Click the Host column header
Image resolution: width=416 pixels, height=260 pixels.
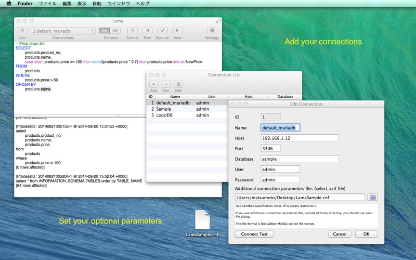pos(249,97)
